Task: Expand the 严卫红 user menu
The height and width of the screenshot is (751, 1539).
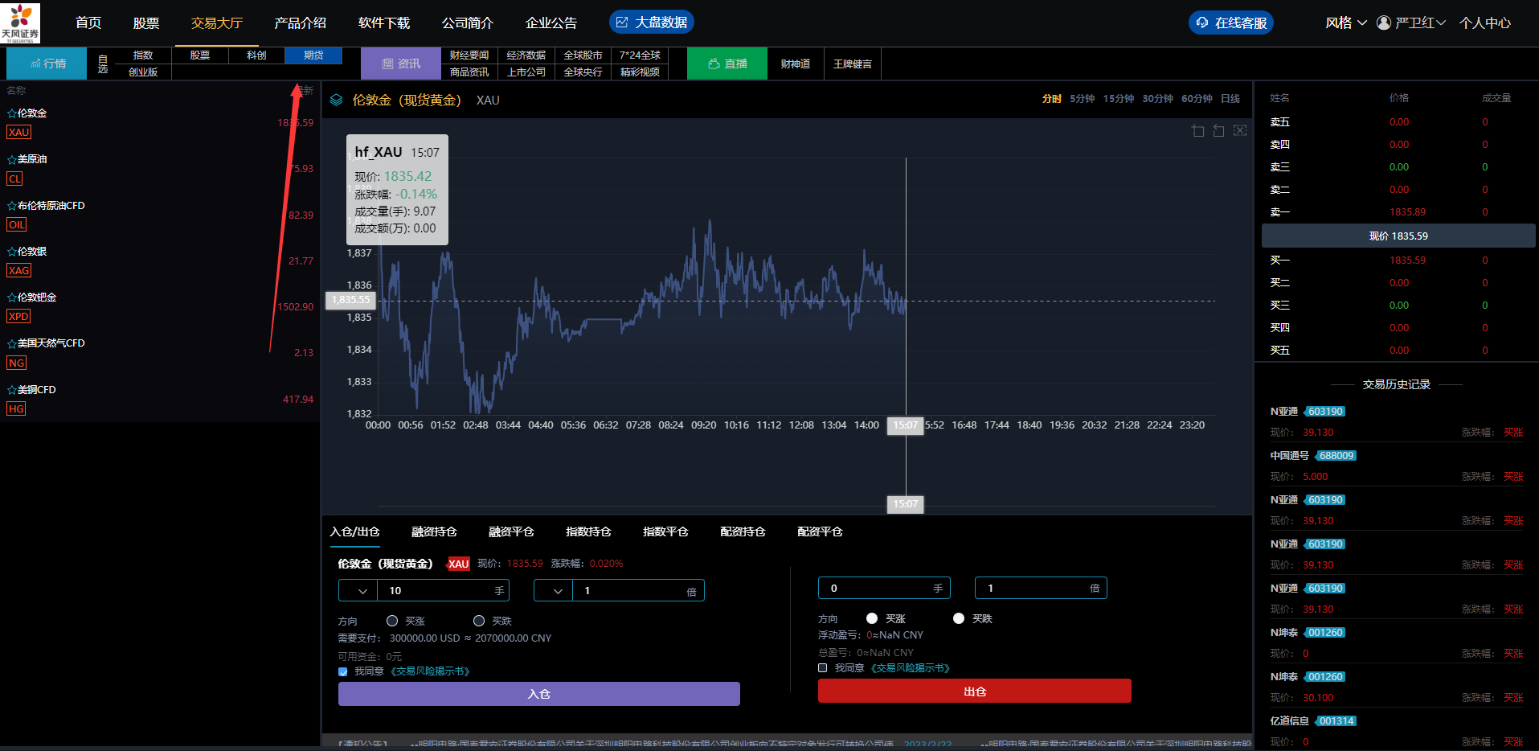Action: (1412, 23)
